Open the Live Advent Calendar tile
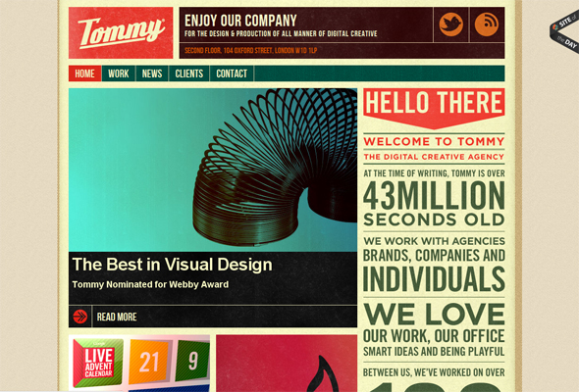Screen dimensions: 579x392 pyautogui.click(x=98, y=363)
